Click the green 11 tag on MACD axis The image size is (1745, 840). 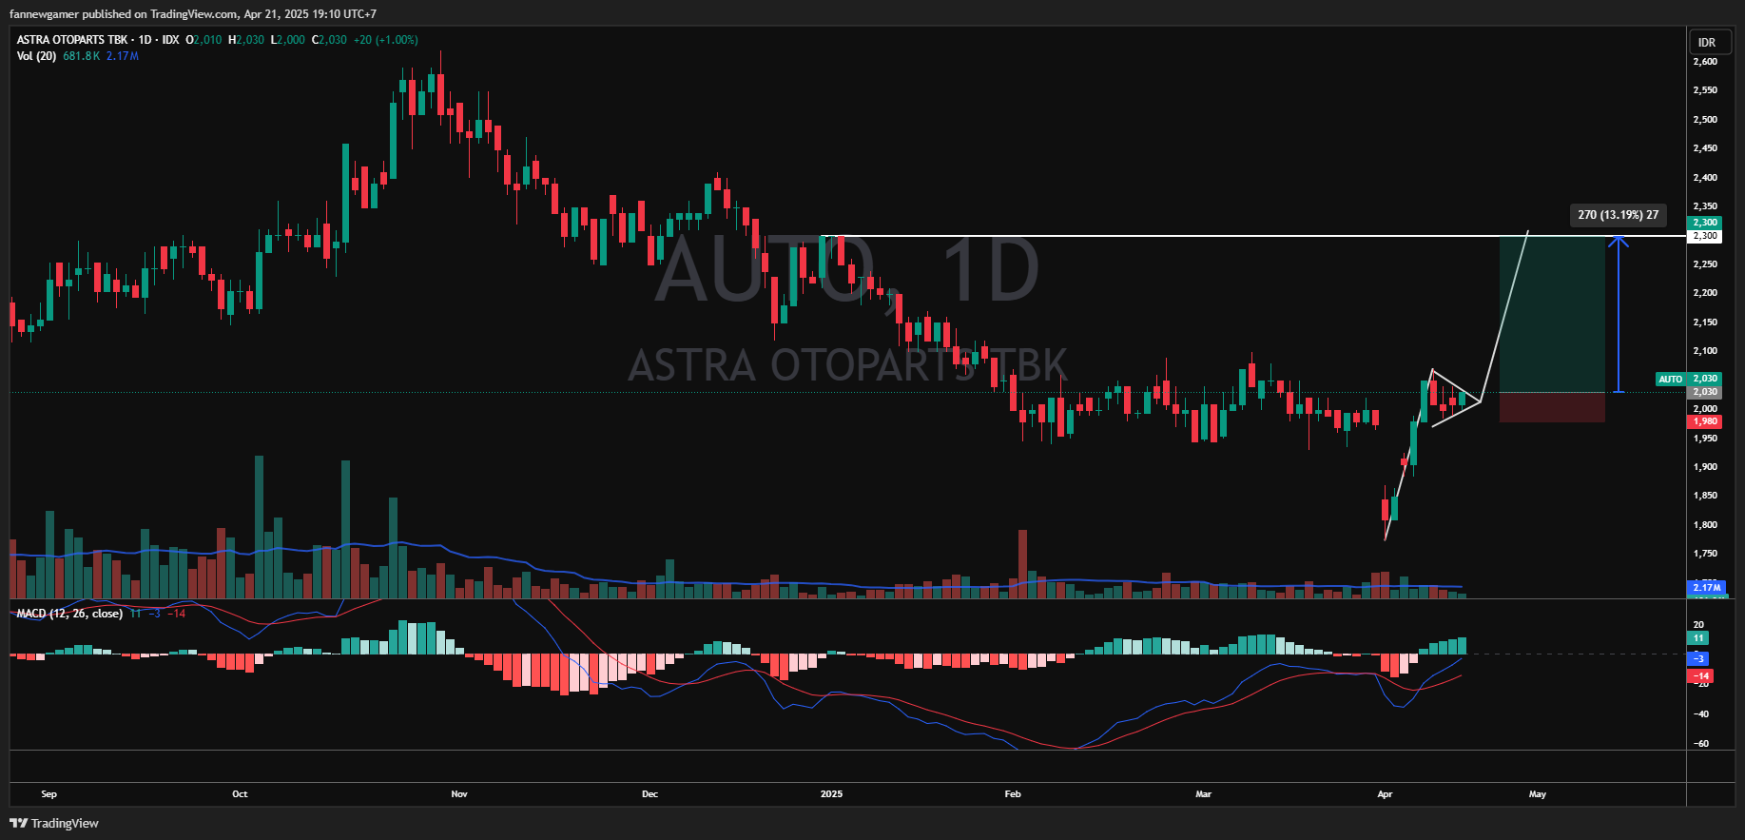pyautogui.click(x=1698, y=638)
